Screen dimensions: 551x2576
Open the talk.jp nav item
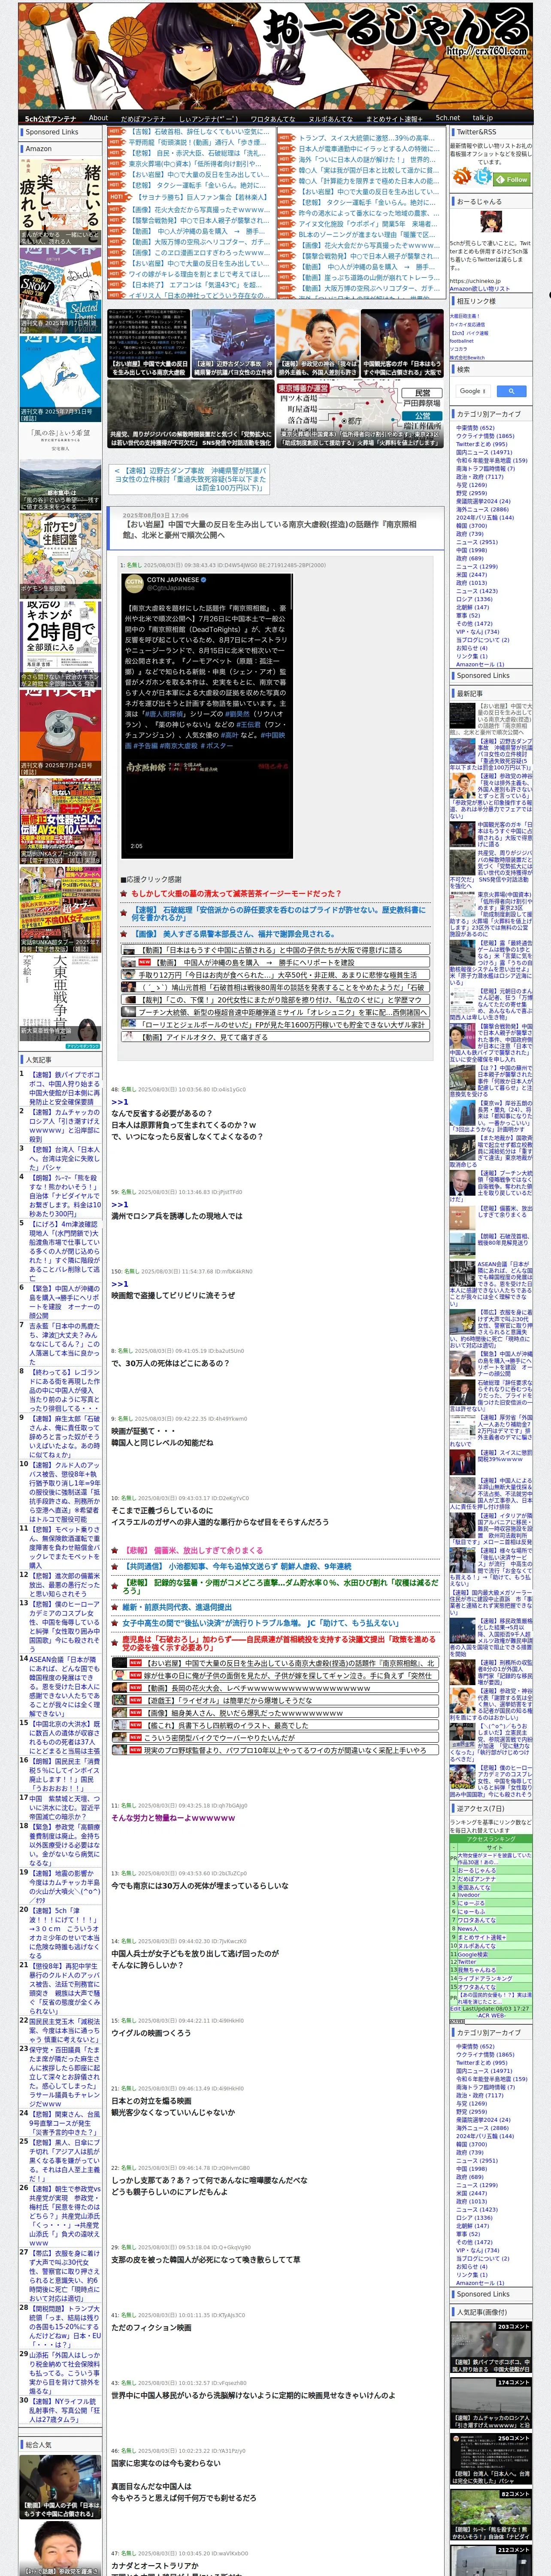pos(483,118)
